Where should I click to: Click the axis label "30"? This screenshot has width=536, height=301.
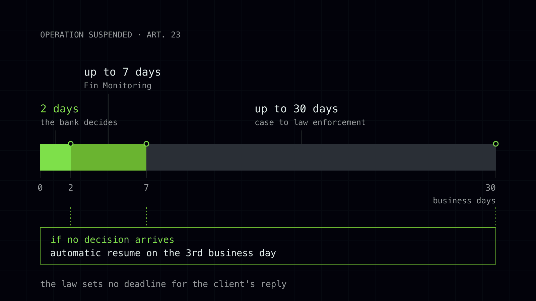coord(490,188)
